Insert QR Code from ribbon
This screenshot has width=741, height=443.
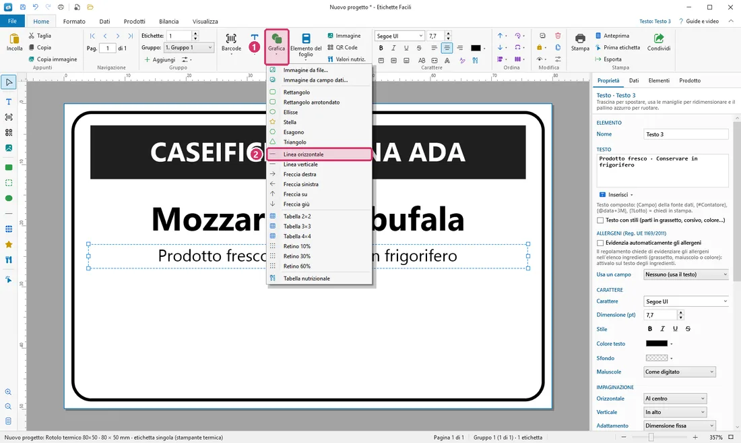(x=343, y=47)
